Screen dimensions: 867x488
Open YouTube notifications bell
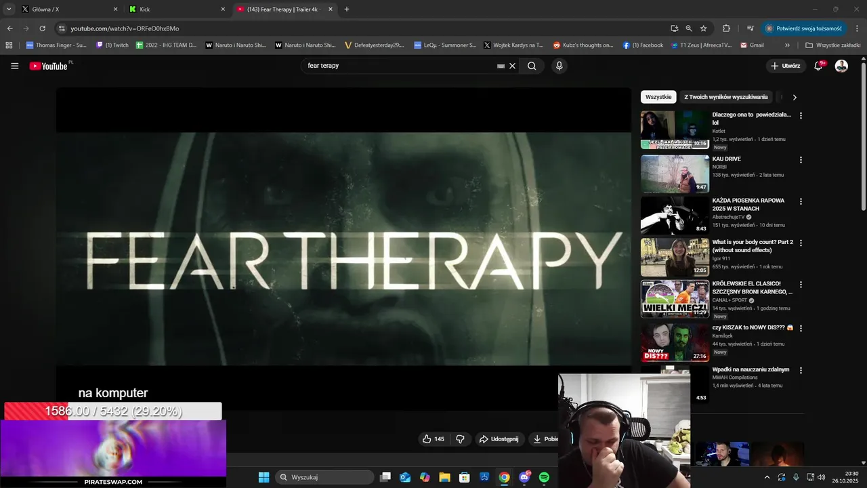tap(818, 66)
